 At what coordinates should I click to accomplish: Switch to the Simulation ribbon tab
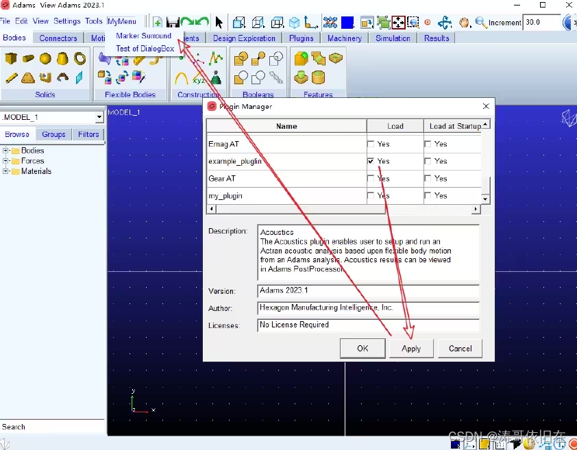(x=393, y=38)
